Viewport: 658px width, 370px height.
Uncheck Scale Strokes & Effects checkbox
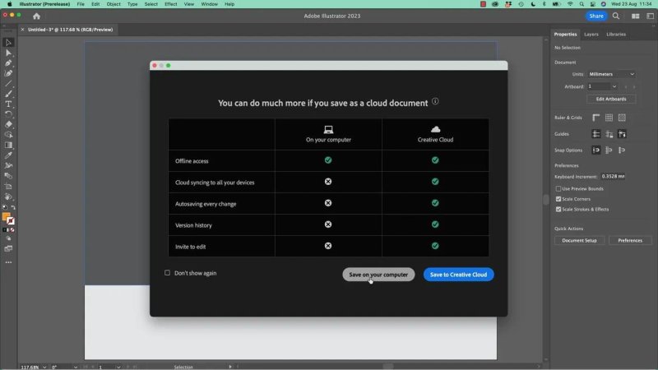point(558,210)
